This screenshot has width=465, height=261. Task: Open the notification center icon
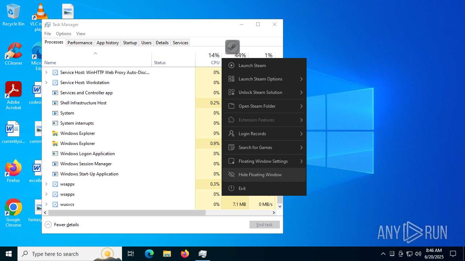pyautogui.click(x=453, y=254)
